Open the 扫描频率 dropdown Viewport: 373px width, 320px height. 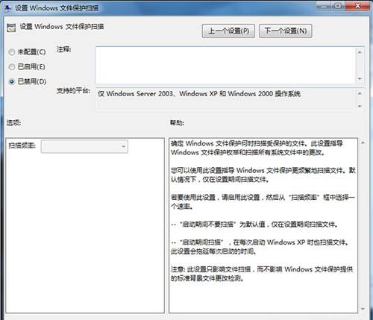84,146
